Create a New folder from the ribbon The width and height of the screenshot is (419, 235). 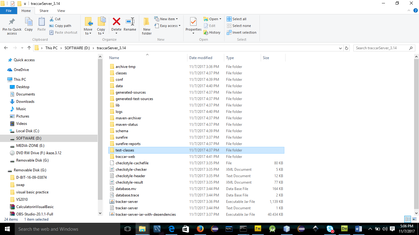coord(147,26)
